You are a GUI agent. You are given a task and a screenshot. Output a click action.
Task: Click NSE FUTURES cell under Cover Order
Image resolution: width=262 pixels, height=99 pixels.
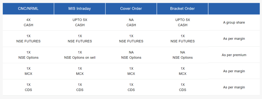coord(131,39)
